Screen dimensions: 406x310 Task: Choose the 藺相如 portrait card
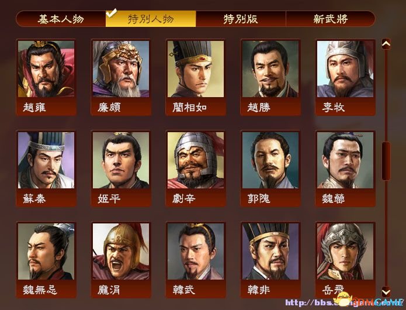pos(196,77)
